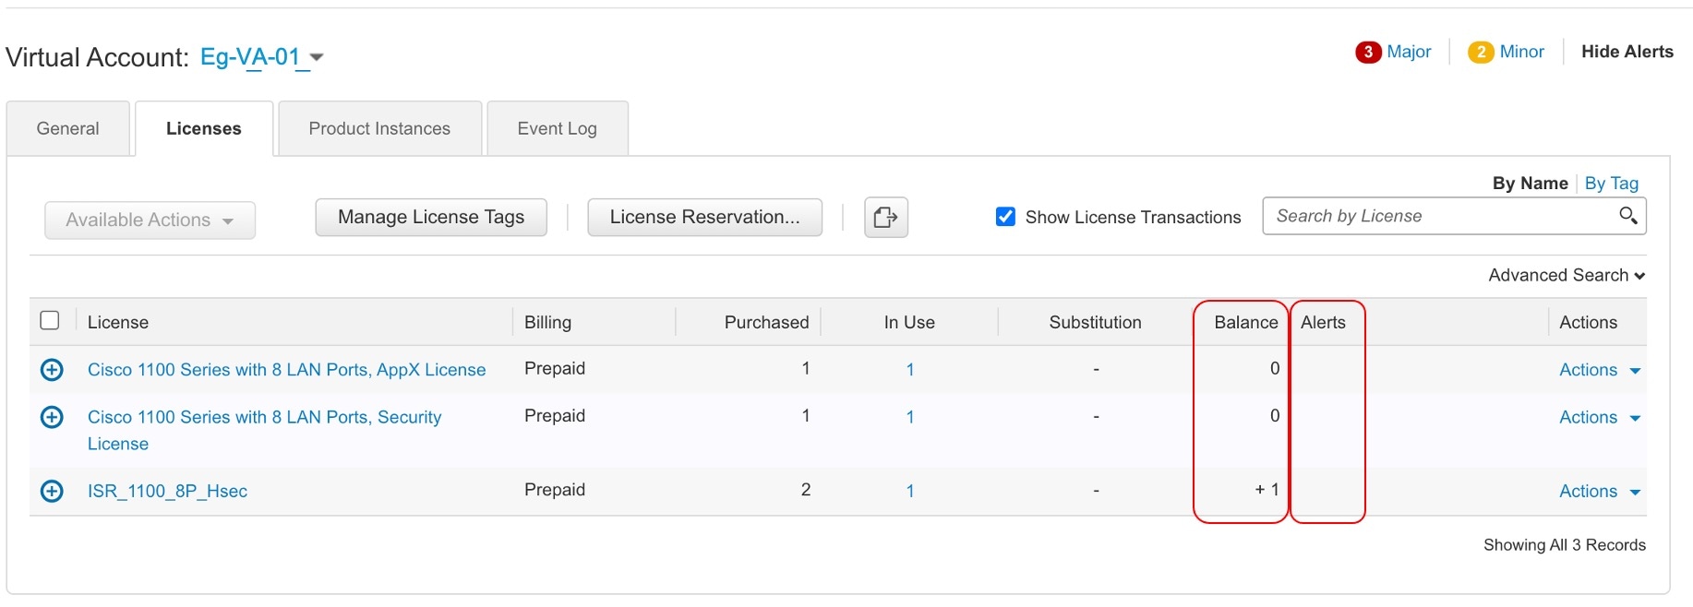Screen dimensions: 1693x607
Task: Click the Substitution column header
Action: pos(1095,322)
